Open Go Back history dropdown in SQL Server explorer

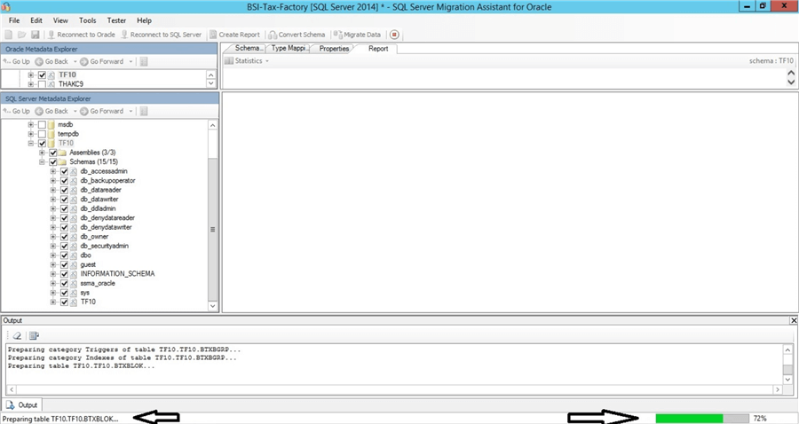(75, 111)
